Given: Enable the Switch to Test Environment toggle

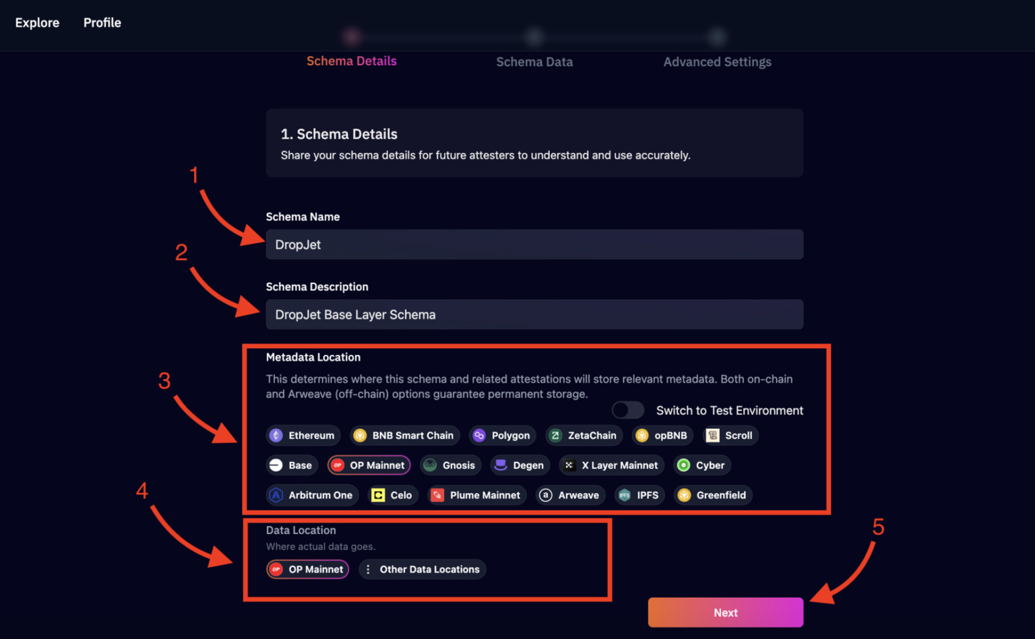Looking at the screenshot, I should [627, 410].
